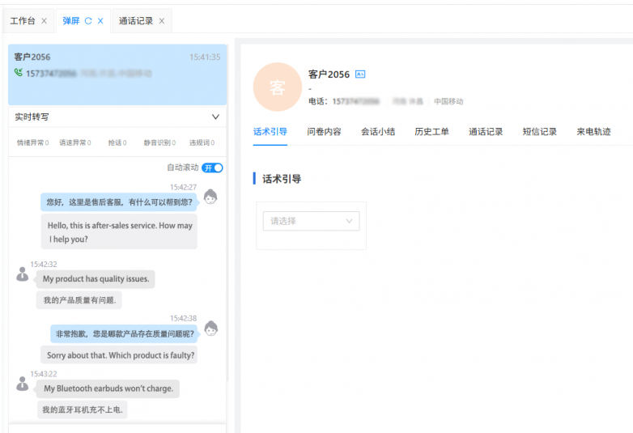Click the customer card icon beside 客户2056
Viewport: 633px width, 433px height.
360,74
